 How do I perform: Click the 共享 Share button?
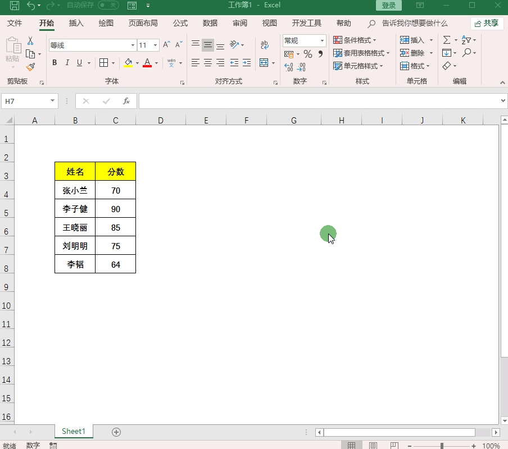[487, 23]
